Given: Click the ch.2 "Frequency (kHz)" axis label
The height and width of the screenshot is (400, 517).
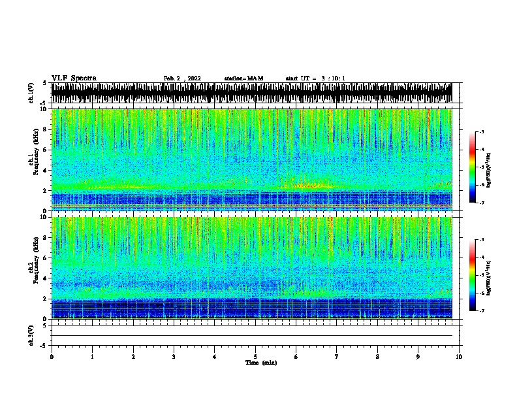Looking at the screenshot, I should (36, 260).
